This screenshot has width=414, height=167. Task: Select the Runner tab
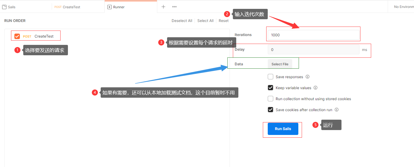[131, 7]
